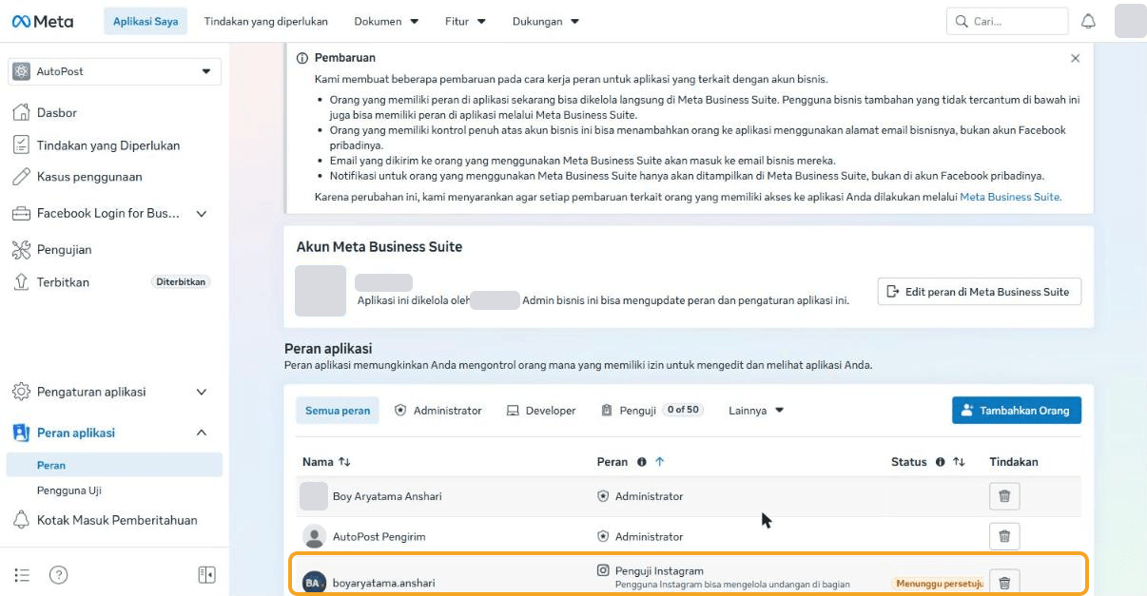Click Edit peran di Meta Business Suite

click(x=979, y=292)
